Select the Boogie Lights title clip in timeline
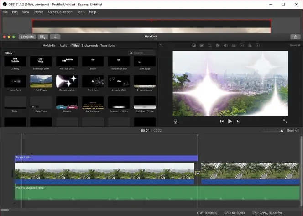This screenshot has height=216, width=303. point(106,158)
